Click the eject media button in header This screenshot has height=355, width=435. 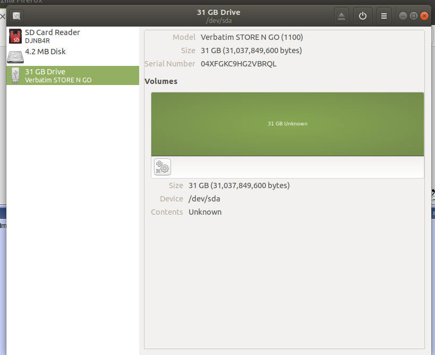point(341,16)
